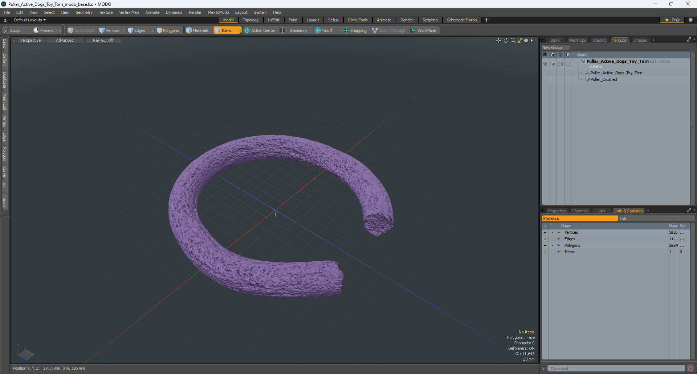Screen dimensions: 697x374
Task: Click the eye column header in Groups list
Action: point(545,55)
